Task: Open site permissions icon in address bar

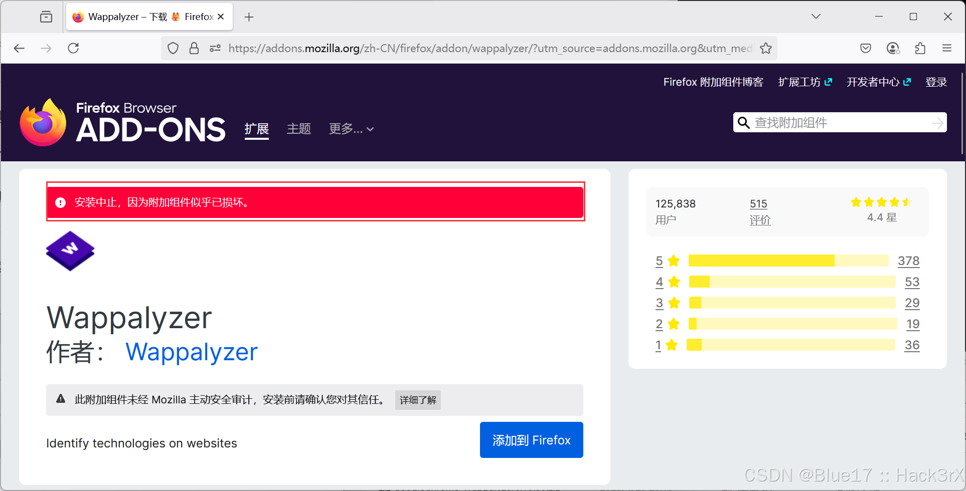Action: [215, 48]
